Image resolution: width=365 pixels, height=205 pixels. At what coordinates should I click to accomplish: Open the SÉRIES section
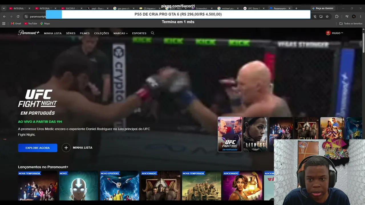(x=71, y=33)
